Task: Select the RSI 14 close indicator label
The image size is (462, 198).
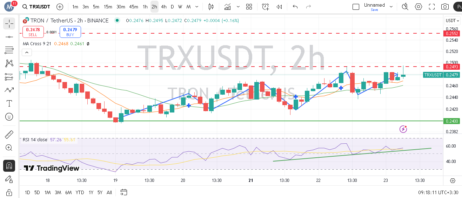Action: 35,139
